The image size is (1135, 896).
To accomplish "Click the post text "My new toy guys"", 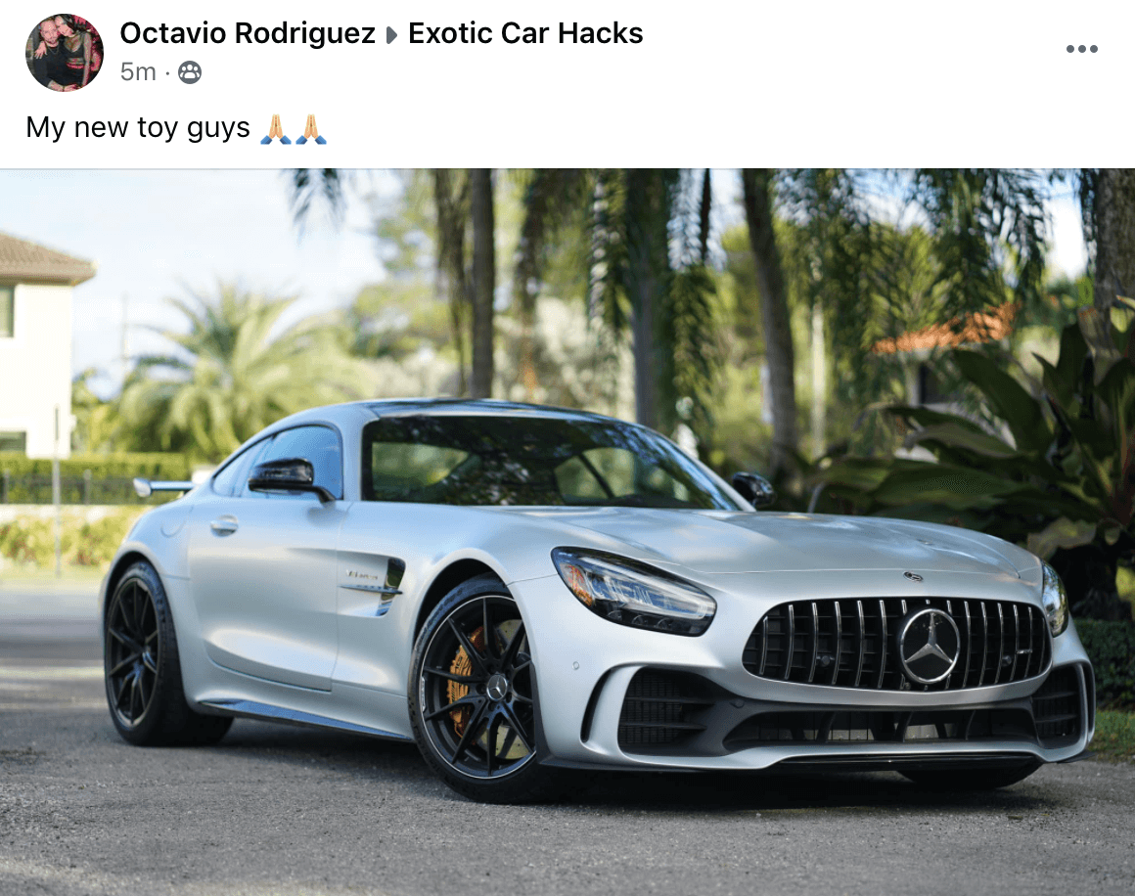I will click(138, 128).
